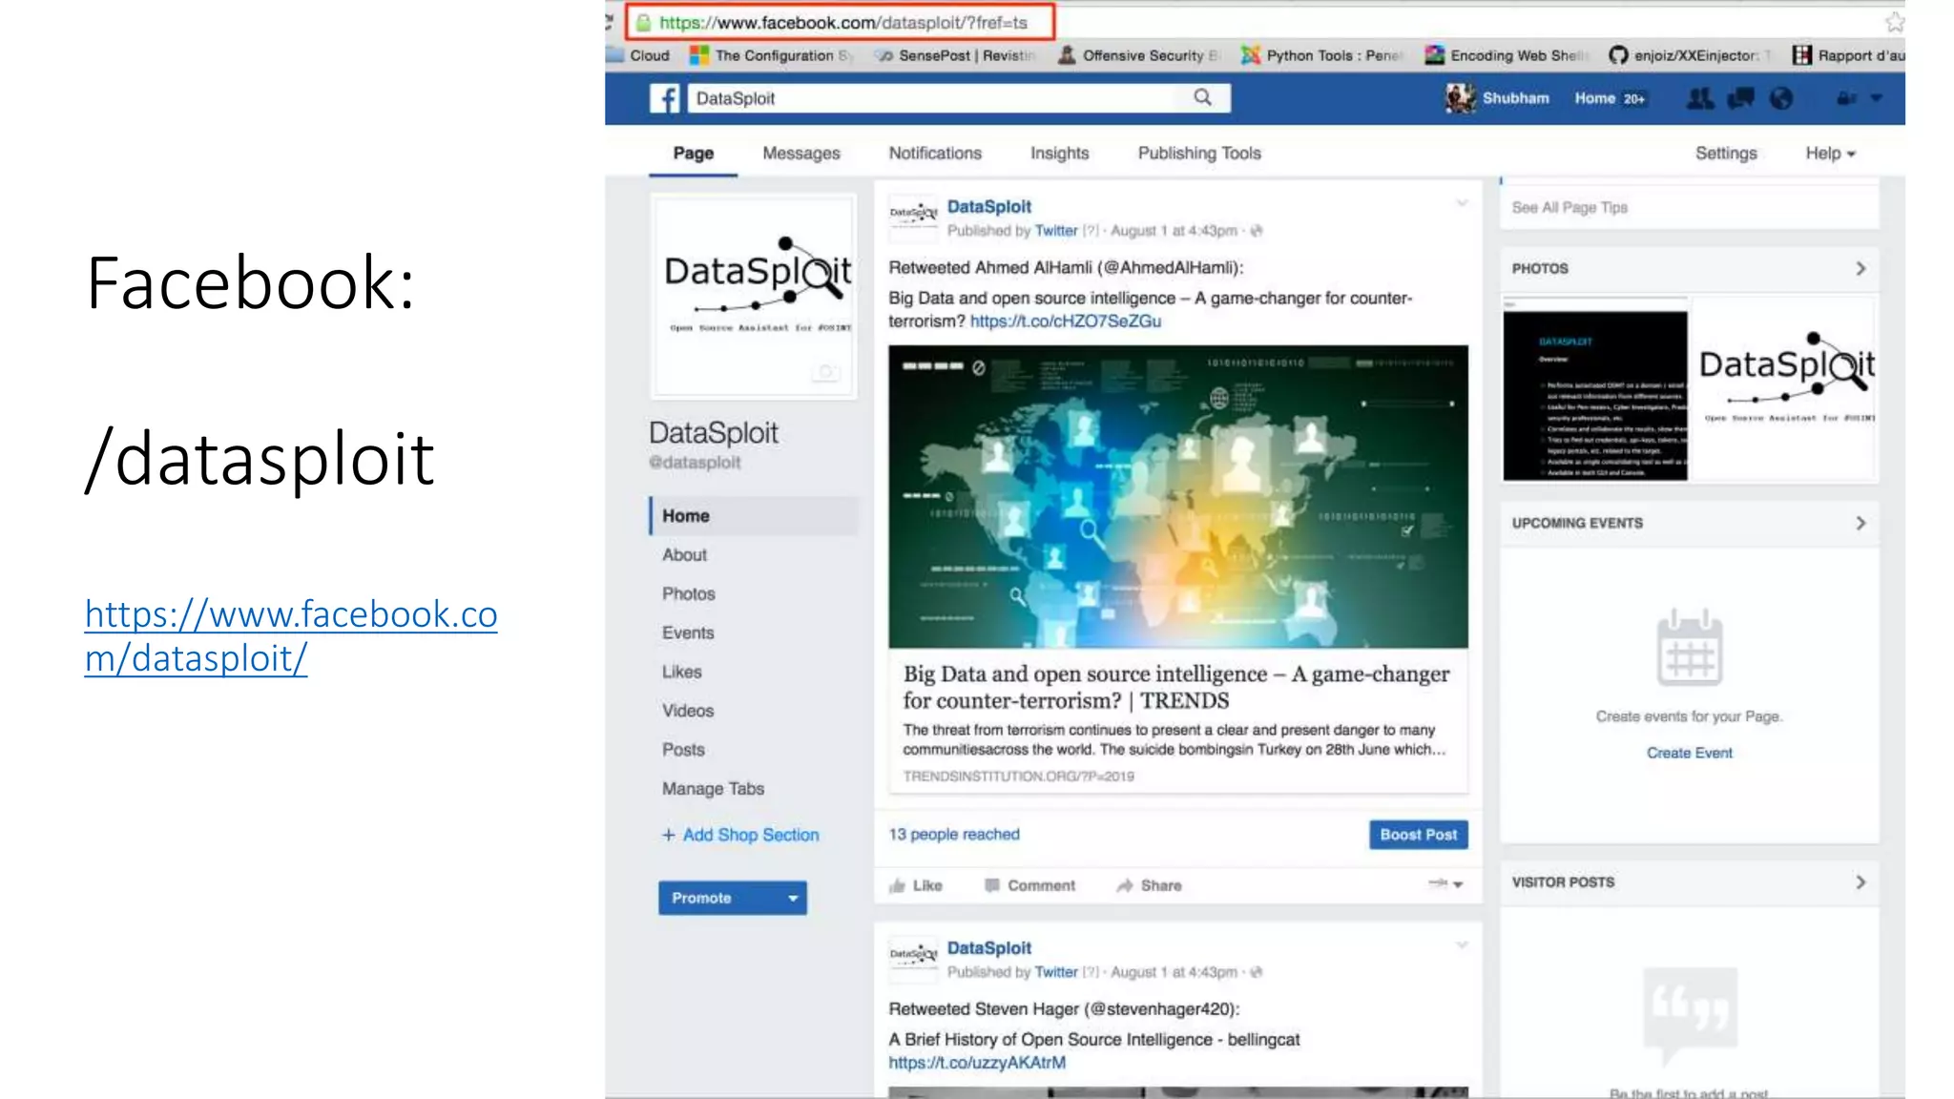This screenshot has width=1954, height=1099.
Task: Open the friend requests icon
Action: (1700, 98)
